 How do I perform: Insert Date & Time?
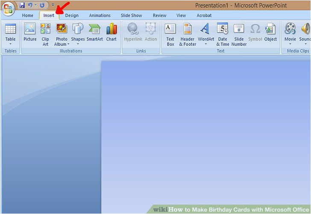point(223,34)
